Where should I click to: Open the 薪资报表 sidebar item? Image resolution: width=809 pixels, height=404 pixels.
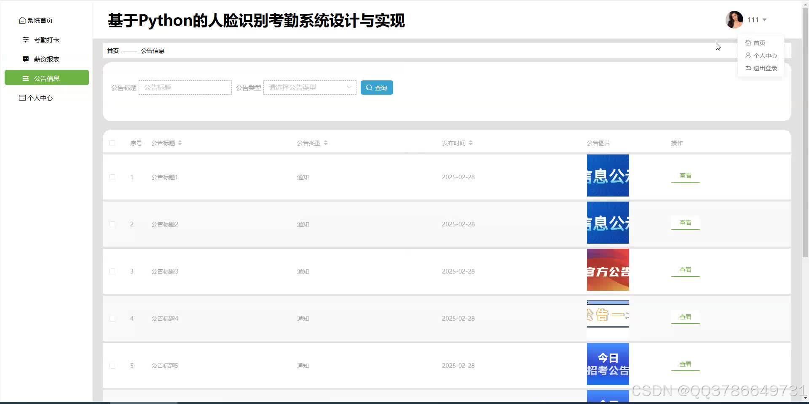(45, 59)
